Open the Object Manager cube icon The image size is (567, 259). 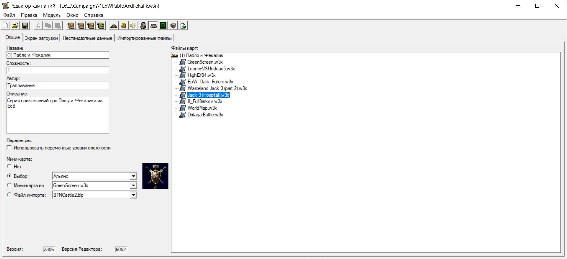pyautogui.click(x=173, y=26)
